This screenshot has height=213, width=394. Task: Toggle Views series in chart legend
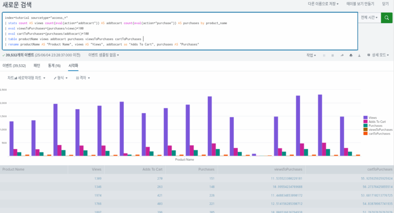pos(370,118)
